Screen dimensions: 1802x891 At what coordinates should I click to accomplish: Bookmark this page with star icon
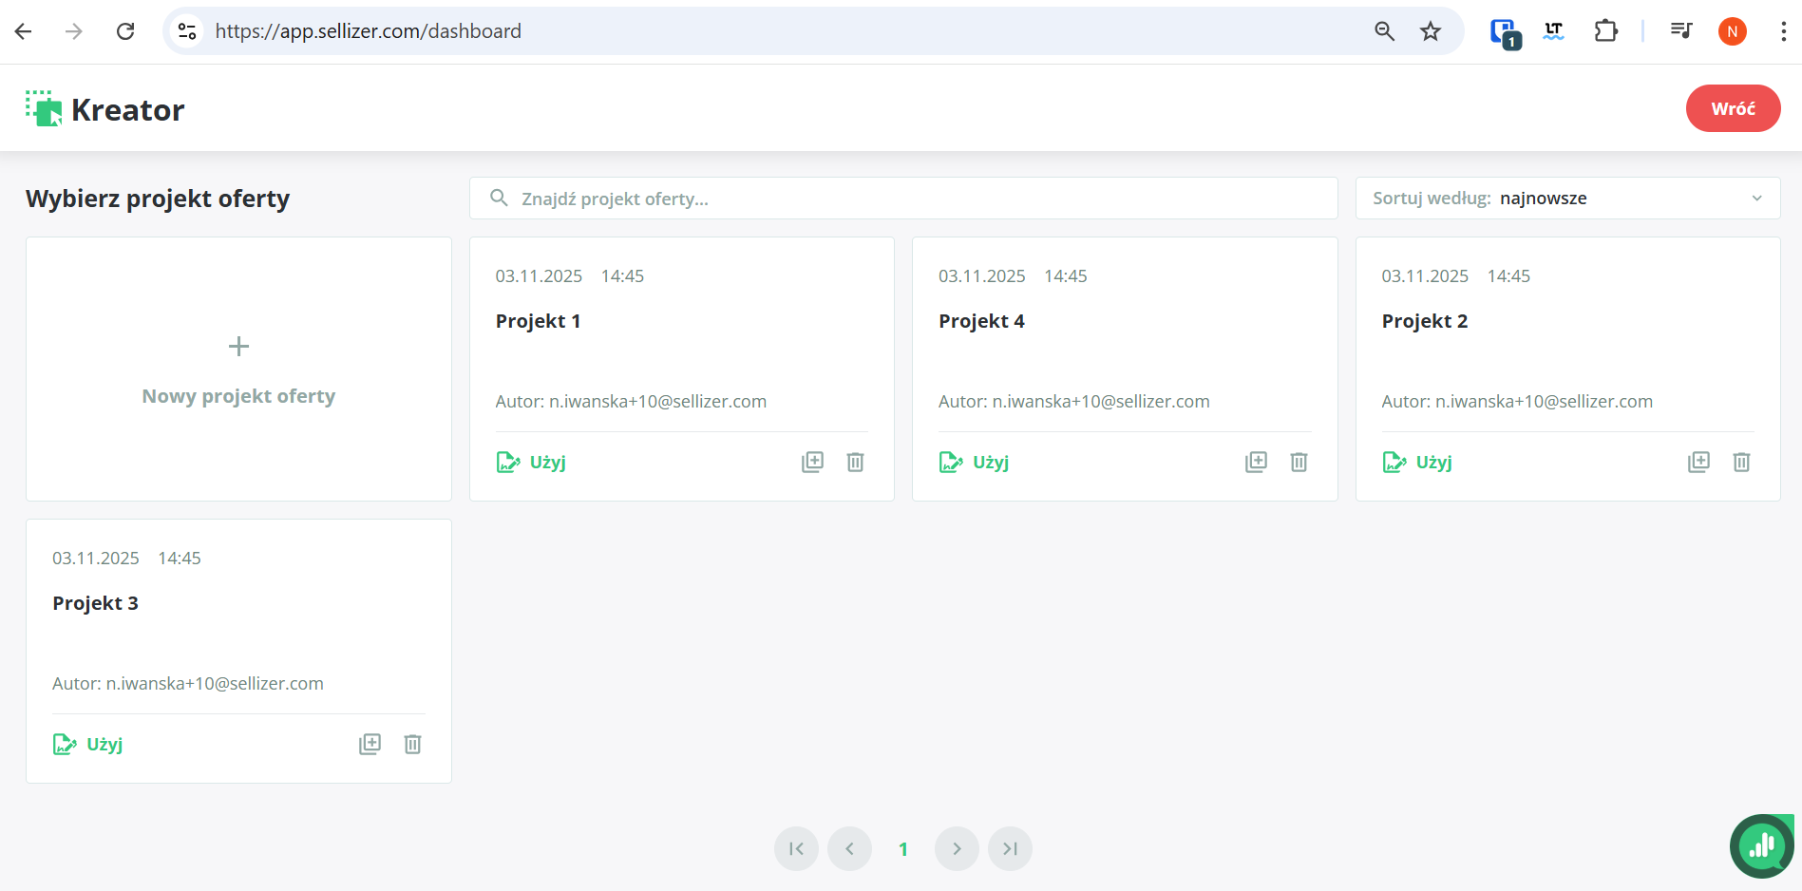point(1430,31)
